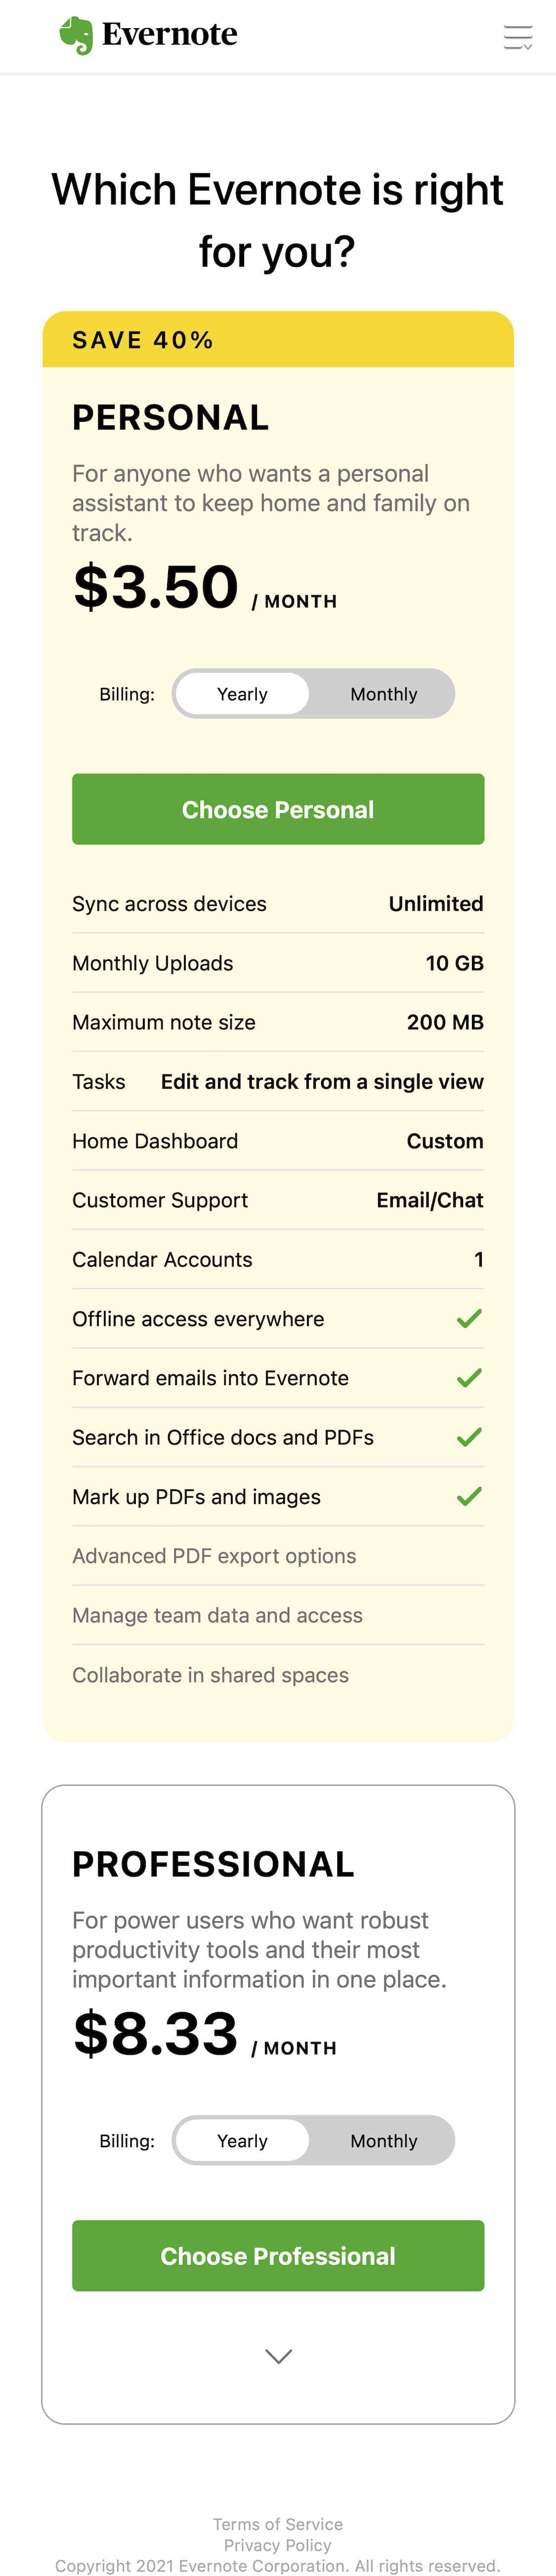This screenshot has width=556, height=2576.
Task: Click the checkmark beside Mark up PDFs and images
Action: 468,1497
